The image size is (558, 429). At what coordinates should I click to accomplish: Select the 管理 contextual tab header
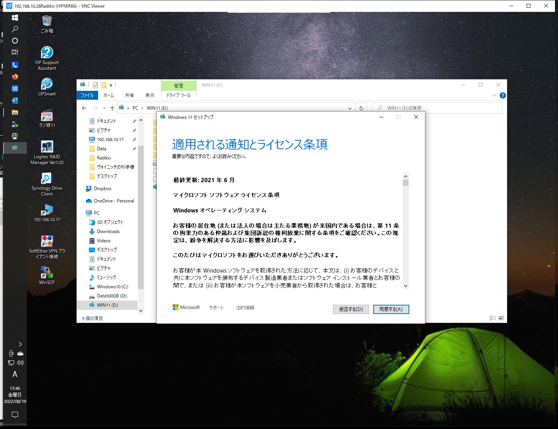[179, 85]
